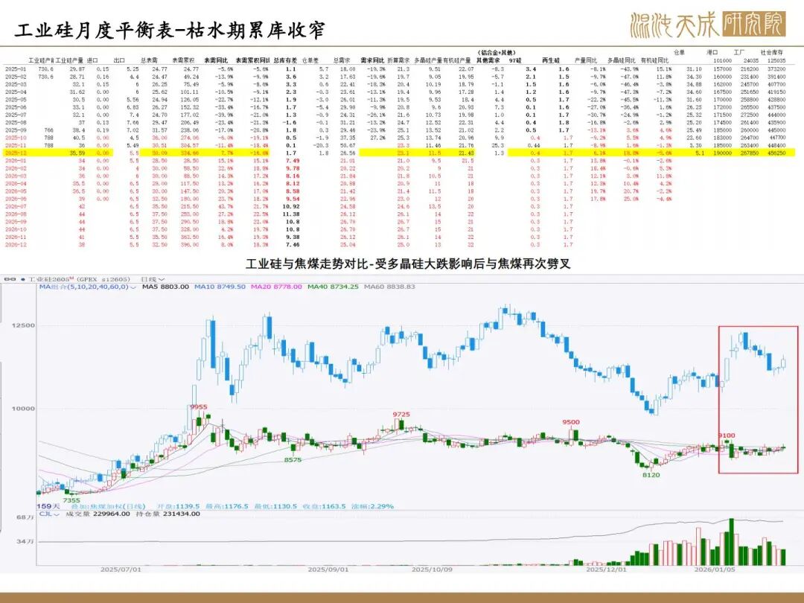Click the 7355 low price marker
Image resolution: width=804 pixels, height=603 pixels.
pos(71,500)
